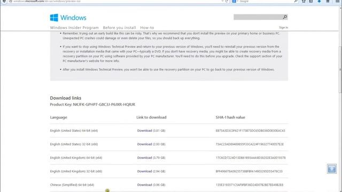Click the bullet starting "If you want to stop"
This screenshot has width=342, height=192.
172,54
